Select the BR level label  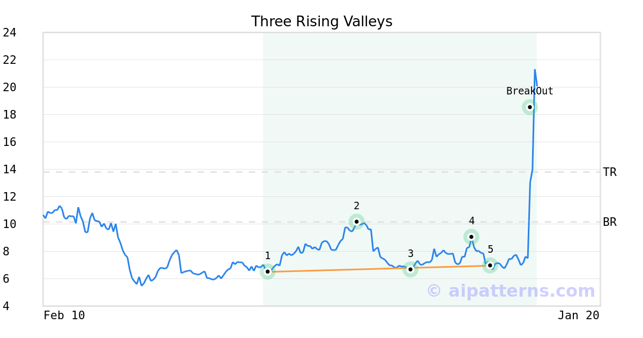[x=610, y=222]
